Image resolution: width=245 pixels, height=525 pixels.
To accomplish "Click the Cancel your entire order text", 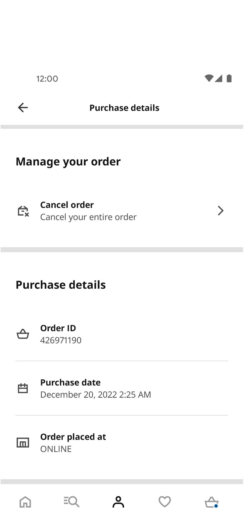I will [88, 217].
